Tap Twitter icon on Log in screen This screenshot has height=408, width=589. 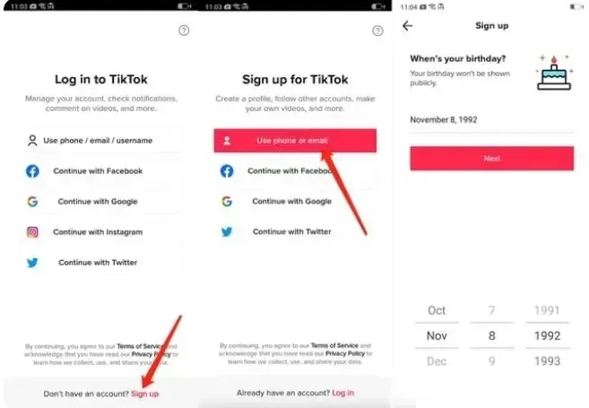pyautogui.click(x=32, y=262)
